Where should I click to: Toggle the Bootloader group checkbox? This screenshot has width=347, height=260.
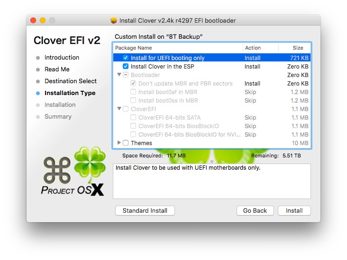[126, 75]
